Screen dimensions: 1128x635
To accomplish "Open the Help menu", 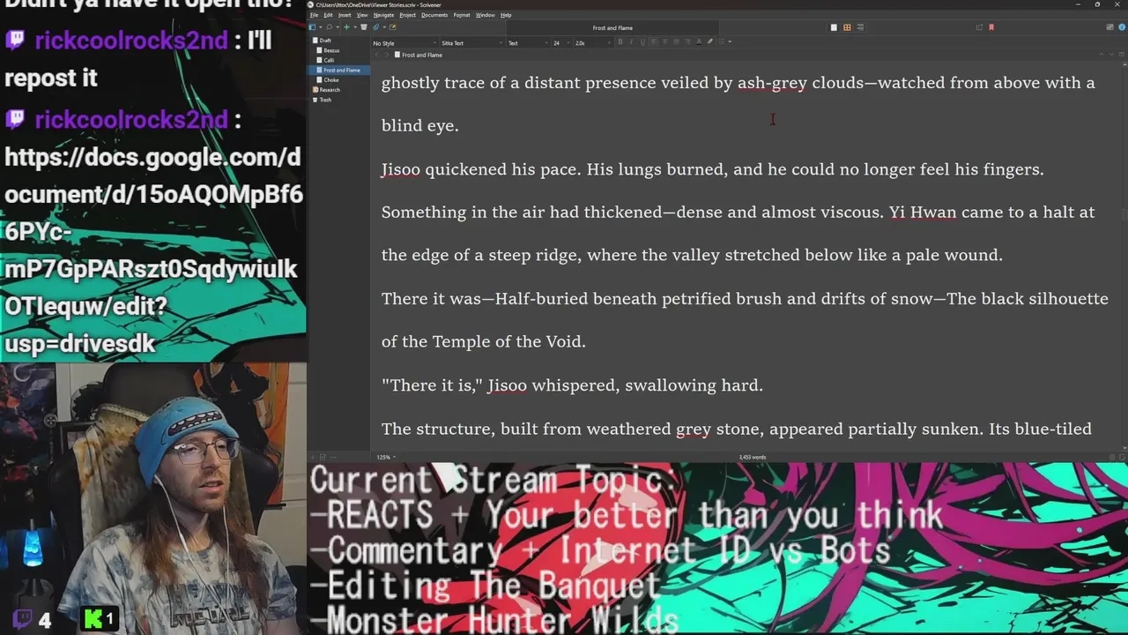I will (x=506, y=15).
